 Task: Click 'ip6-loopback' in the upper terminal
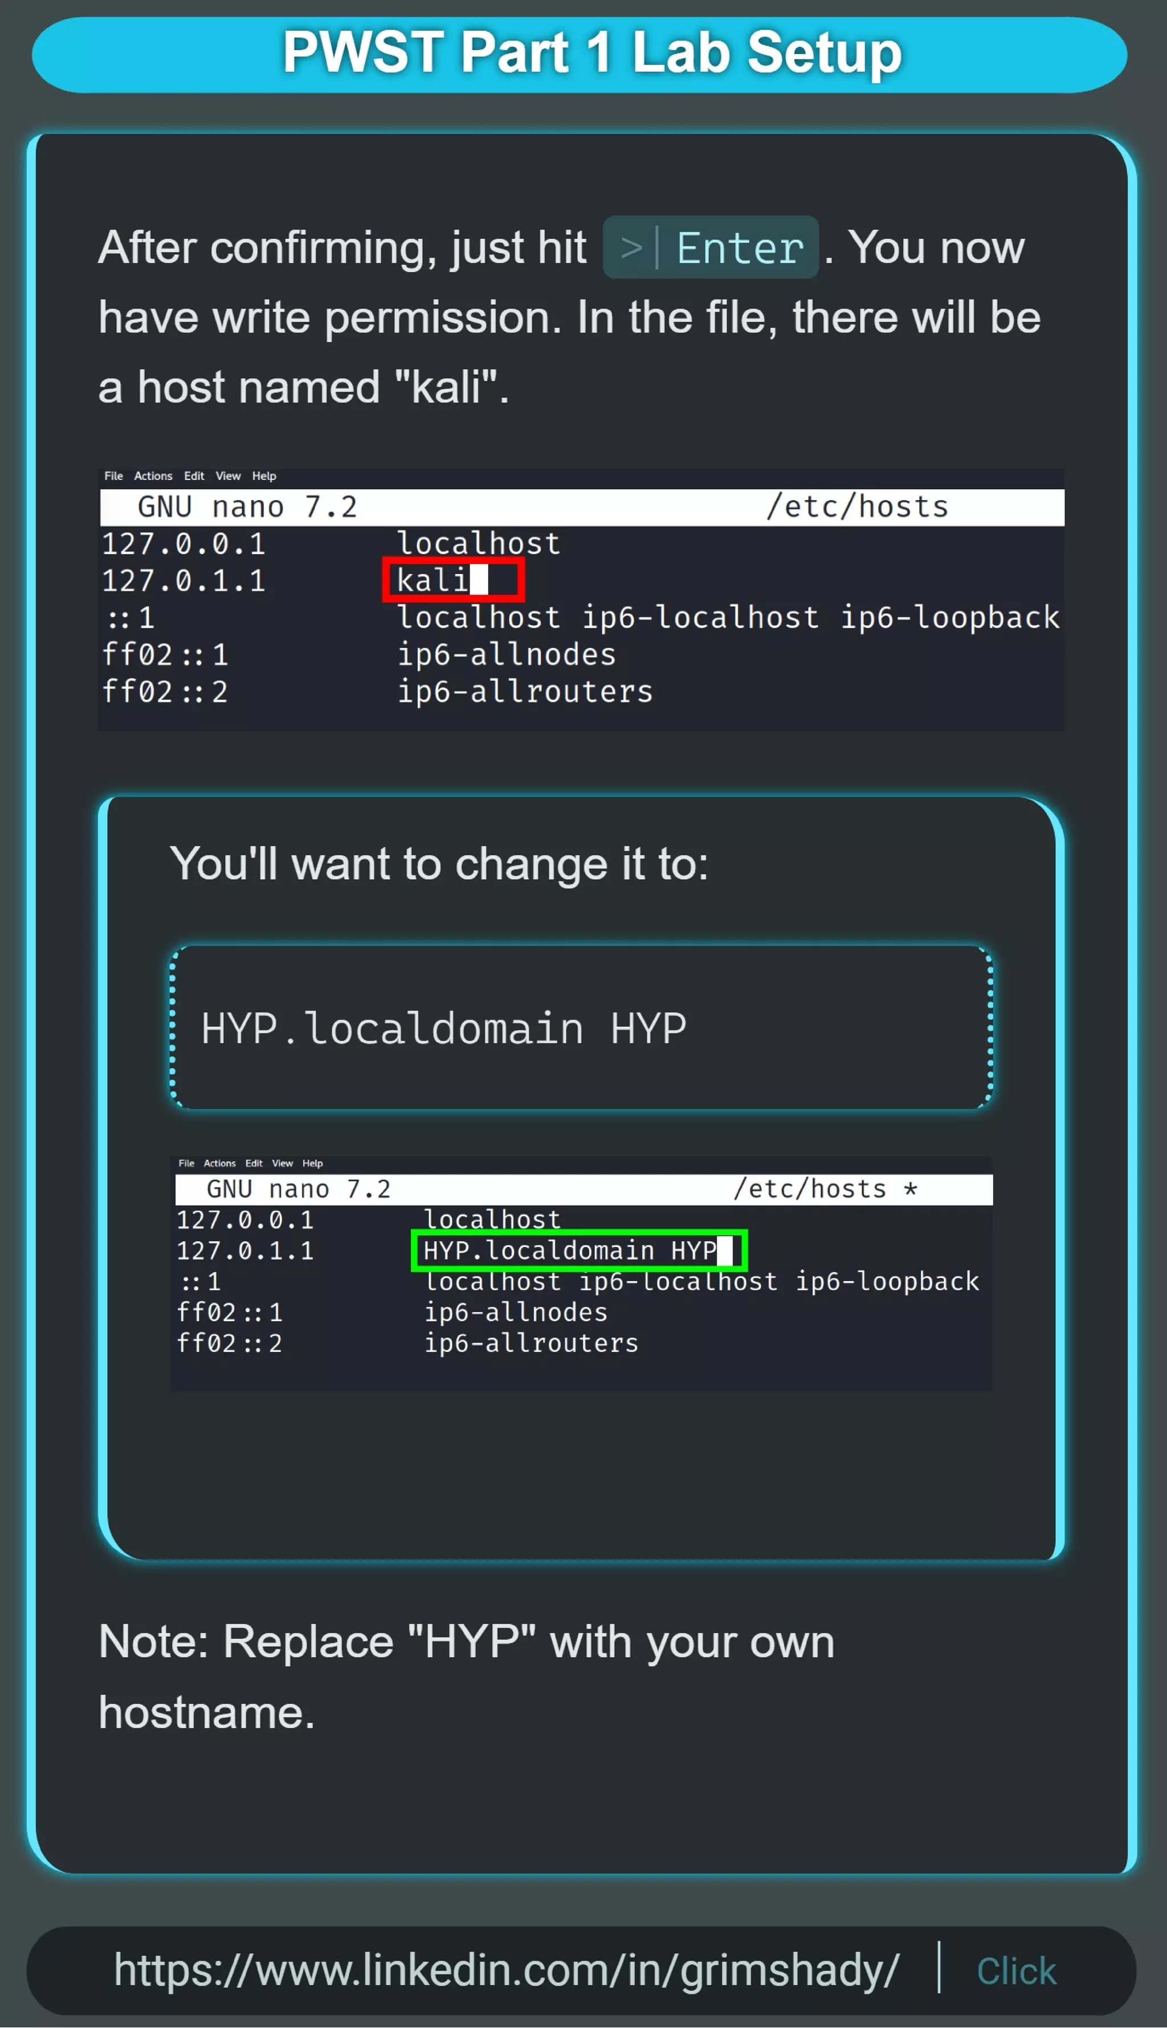950,617
